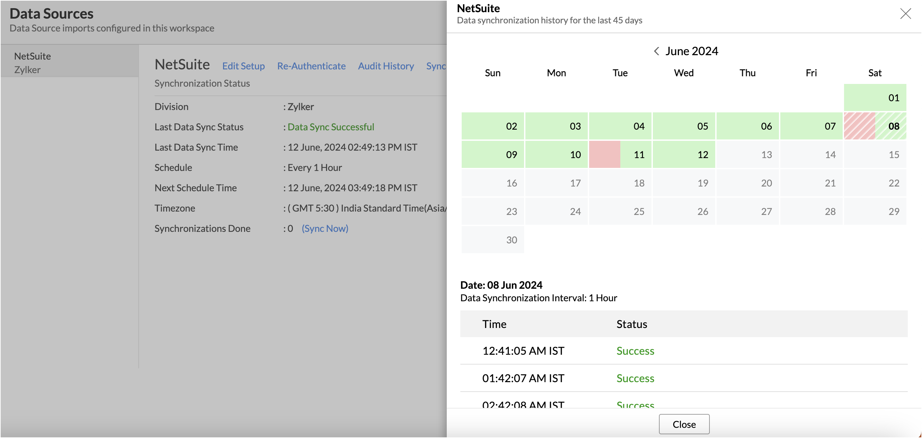Viewport: 922px width, 438px height.
Task: Select the striped June 08 cell
Action: pos(875,126)
